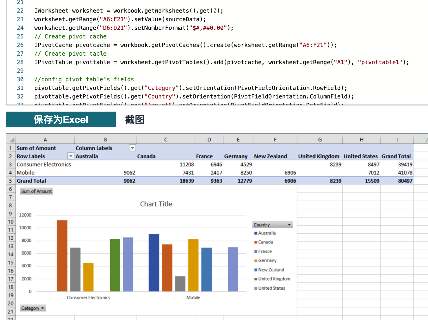Click the Sum of Amount field button on the chart
This screenshot has width=428, height=320.
click(x=36, y=191)
